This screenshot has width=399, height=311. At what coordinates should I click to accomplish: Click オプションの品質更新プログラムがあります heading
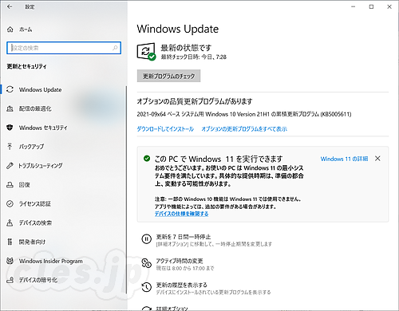pos(195,101)
